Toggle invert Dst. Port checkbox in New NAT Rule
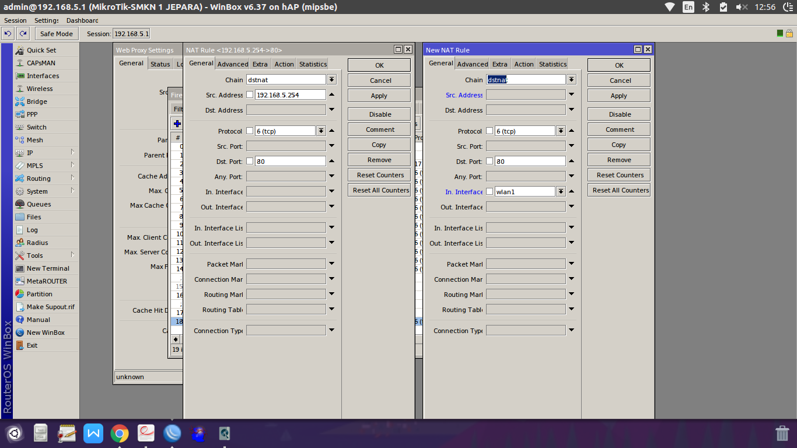The image size is (797, 448). (x=490, y=162)
